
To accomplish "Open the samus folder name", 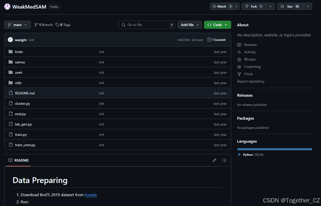I will pyautogui.click(x=20, y=62).
